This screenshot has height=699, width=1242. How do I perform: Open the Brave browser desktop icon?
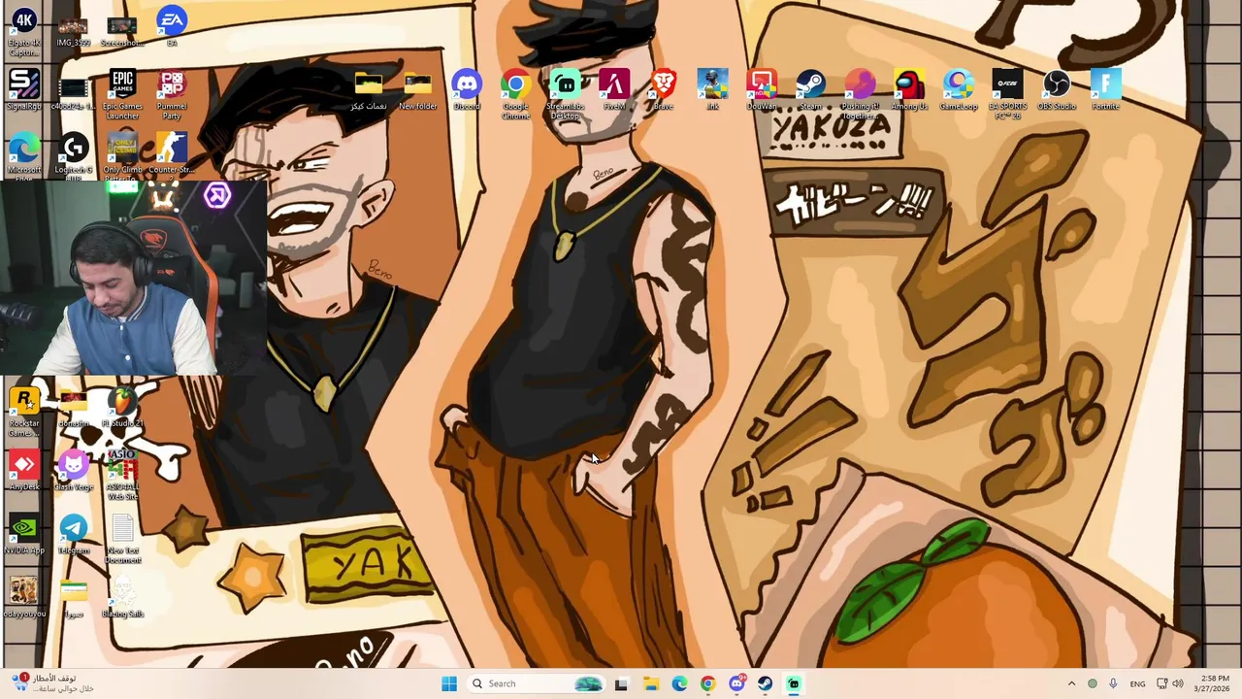664,90
